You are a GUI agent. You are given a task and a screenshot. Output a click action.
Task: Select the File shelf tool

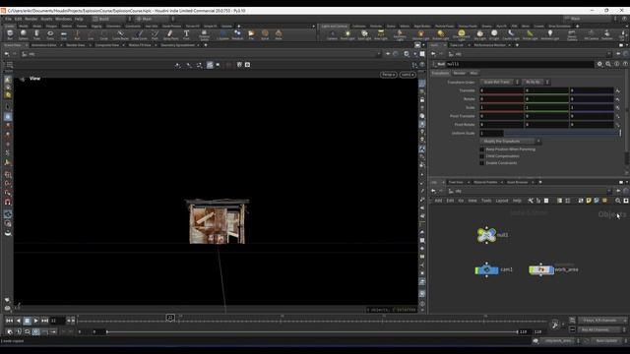[251, 35]
